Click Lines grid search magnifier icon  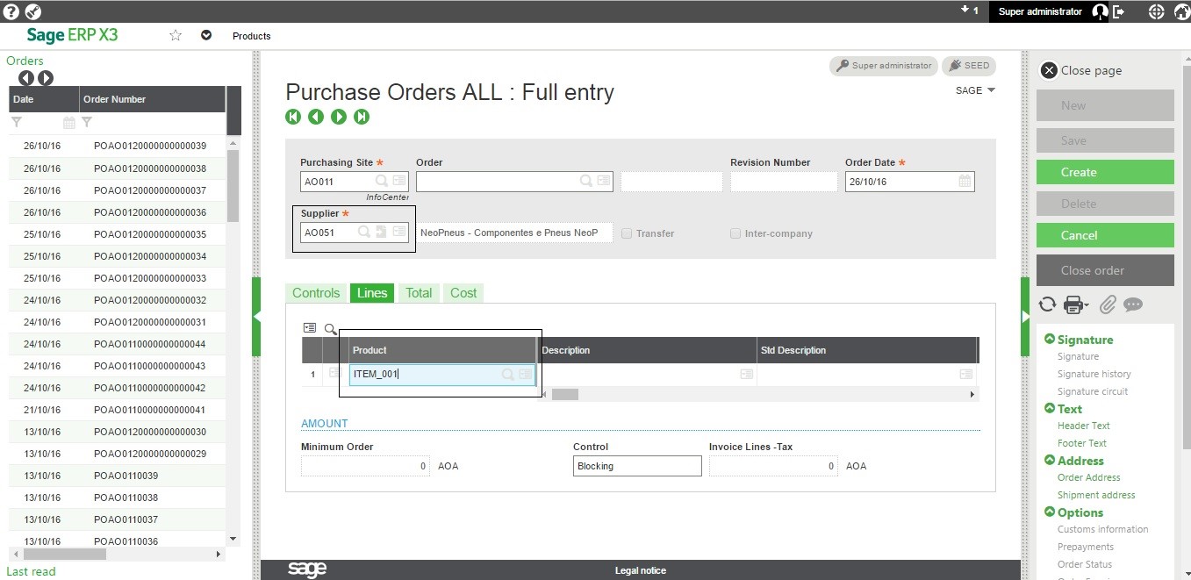(330, 329)
